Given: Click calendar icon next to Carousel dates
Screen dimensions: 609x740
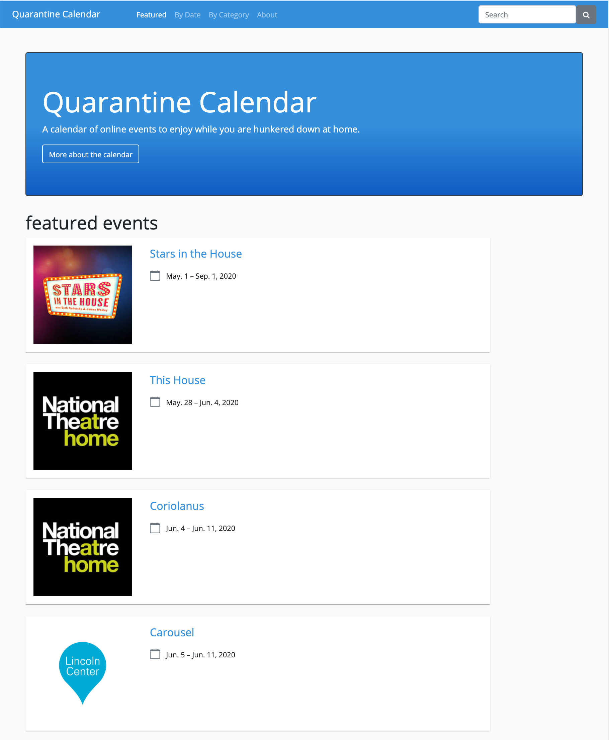Looking at the screenshot, I should click(x=155, y=654).
